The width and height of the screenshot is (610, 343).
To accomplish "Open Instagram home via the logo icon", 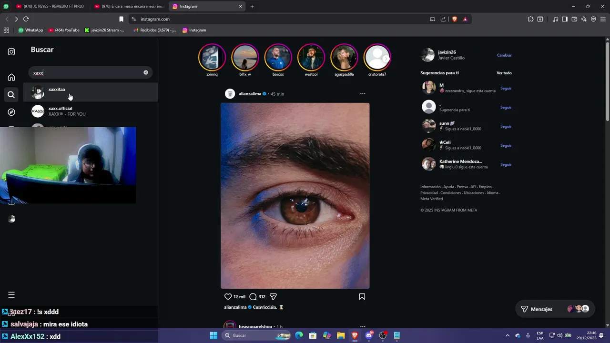I will point(11,52).
